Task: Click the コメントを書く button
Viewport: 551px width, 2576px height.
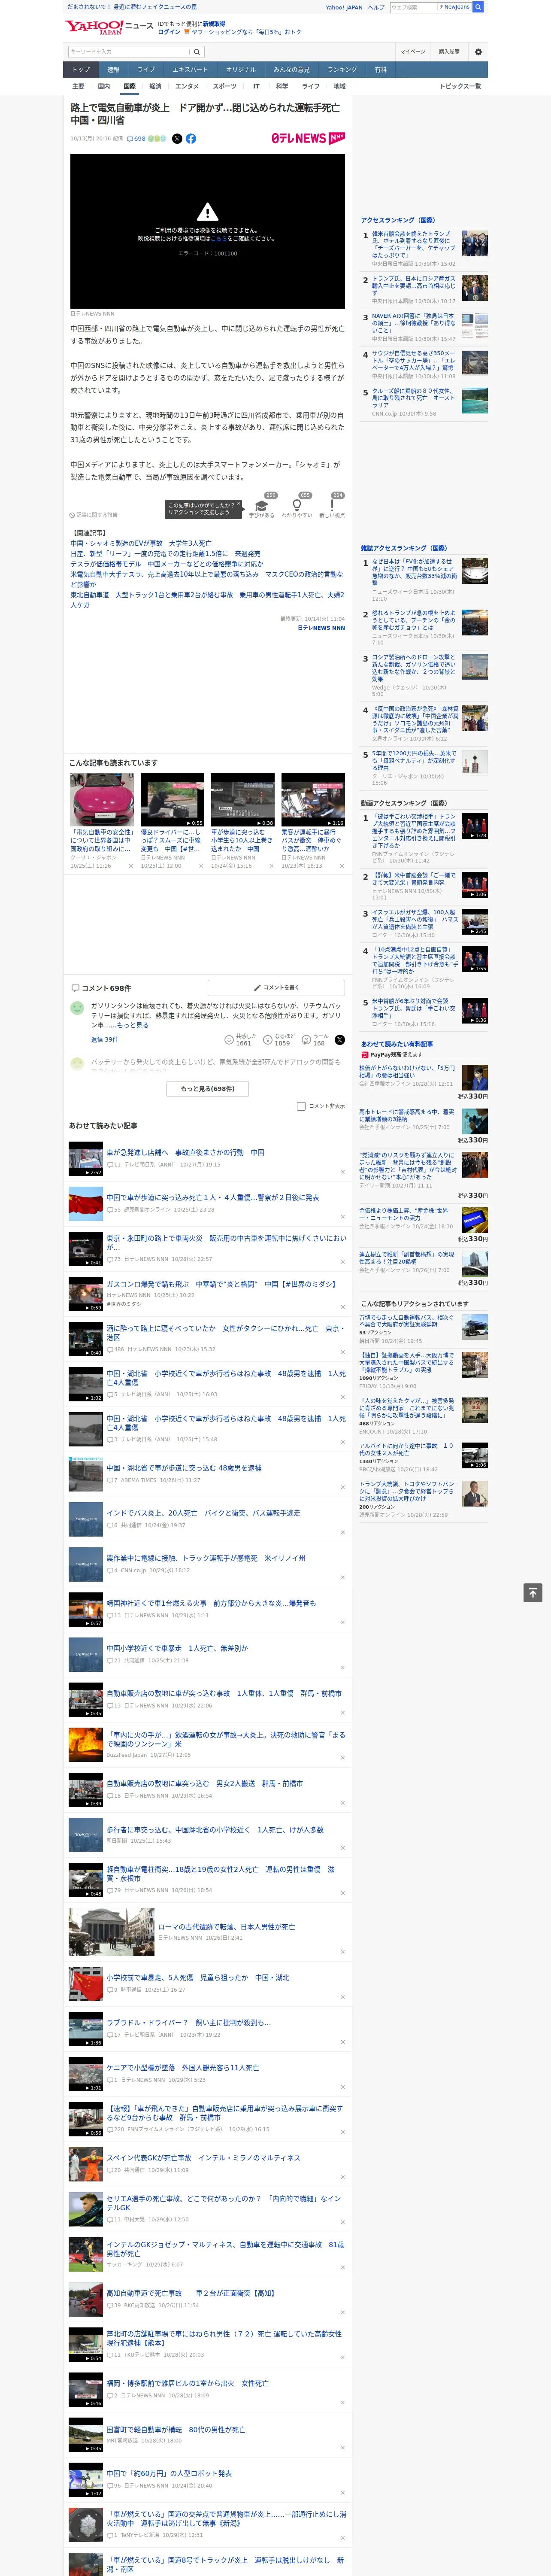Action: [276, 987]
